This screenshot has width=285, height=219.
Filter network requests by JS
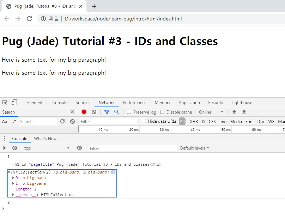click(203, 122)
